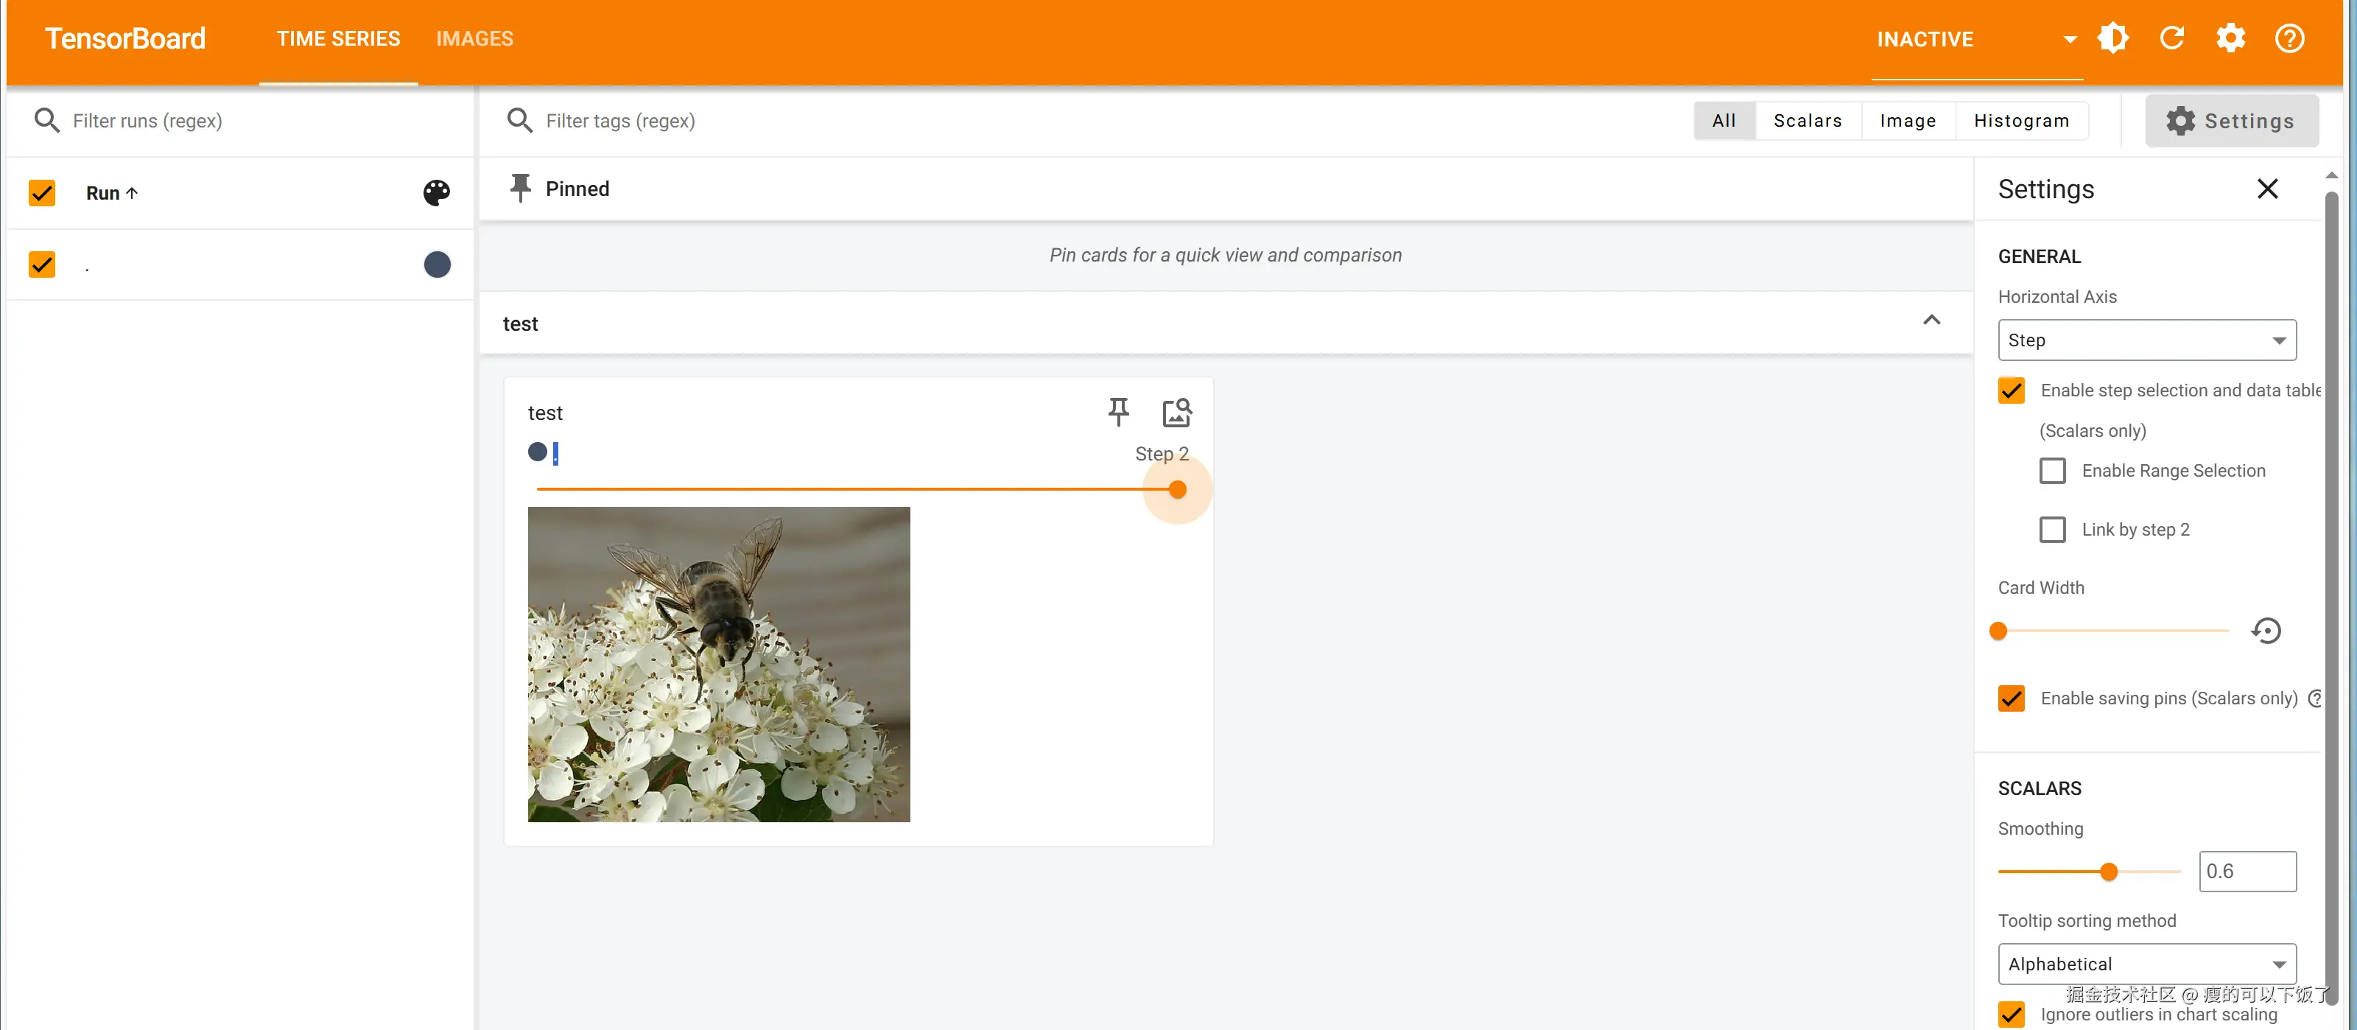
Task: Uncheck Ignore outliers in chart scaling
Action: click(x=2011, y=1014)
